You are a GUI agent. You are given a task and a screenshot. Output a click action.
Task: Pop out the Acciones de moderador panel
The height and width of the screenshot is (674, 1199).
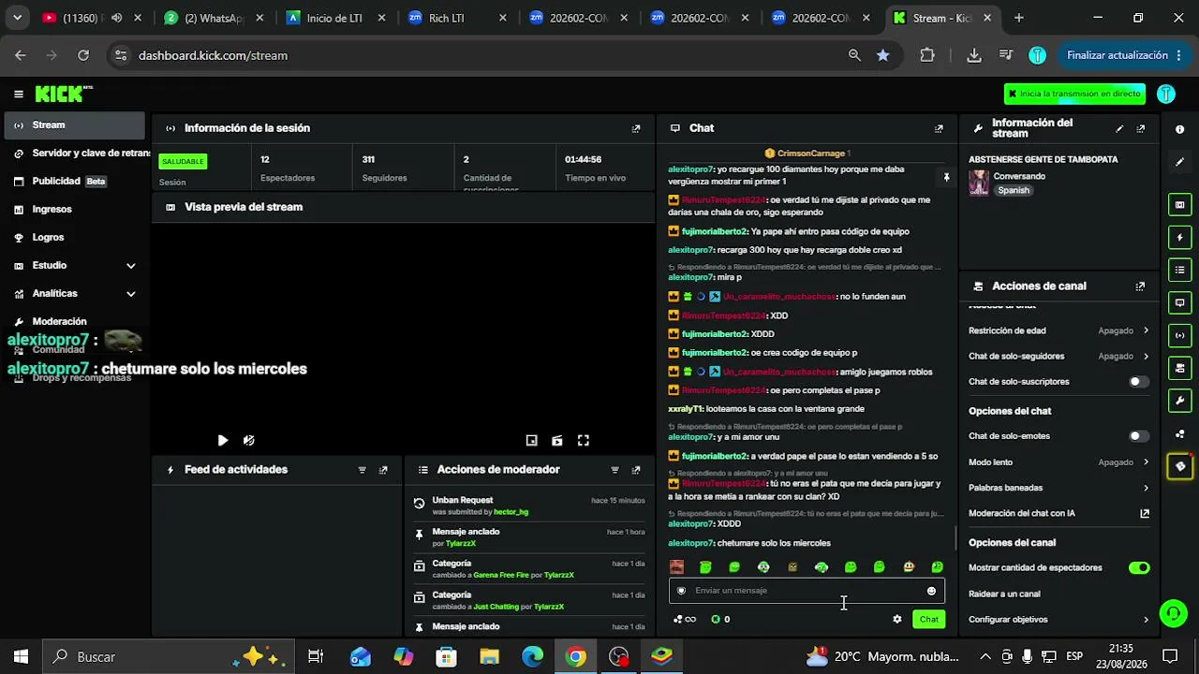(x=636, y=470)
